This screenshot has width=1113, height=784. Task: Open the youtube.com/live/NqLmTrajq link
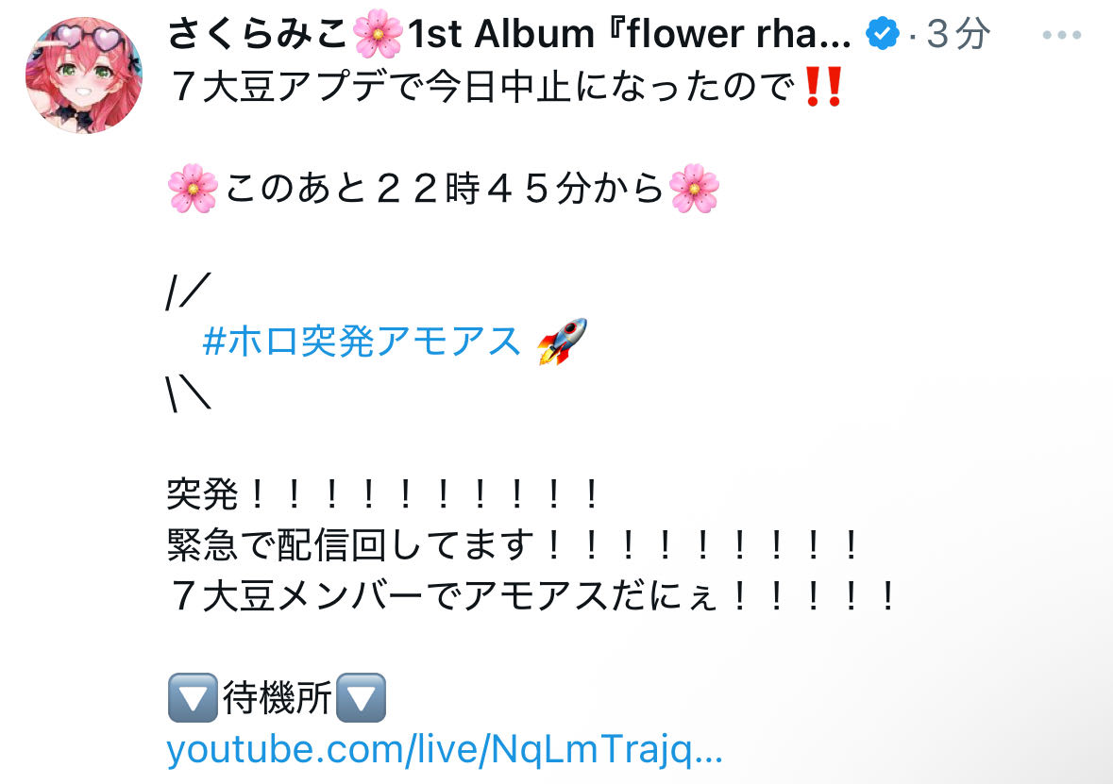point(445,749)
